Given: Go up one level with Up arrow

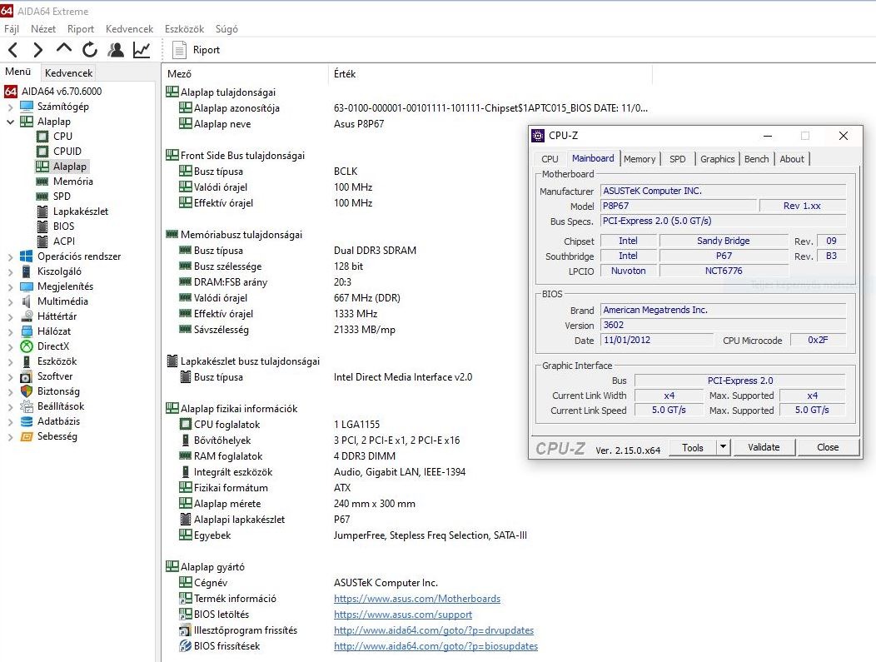Looking at the screenshot, I should (64, 48).
